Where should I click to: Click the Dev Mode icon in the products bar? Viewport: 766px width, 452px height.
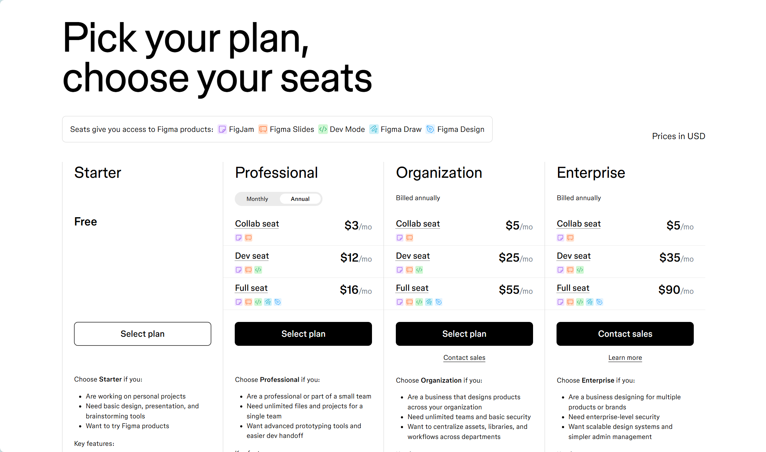click(323, 129)
